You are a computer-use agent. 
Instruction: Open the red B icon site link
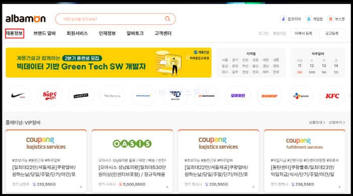point(336,19)
